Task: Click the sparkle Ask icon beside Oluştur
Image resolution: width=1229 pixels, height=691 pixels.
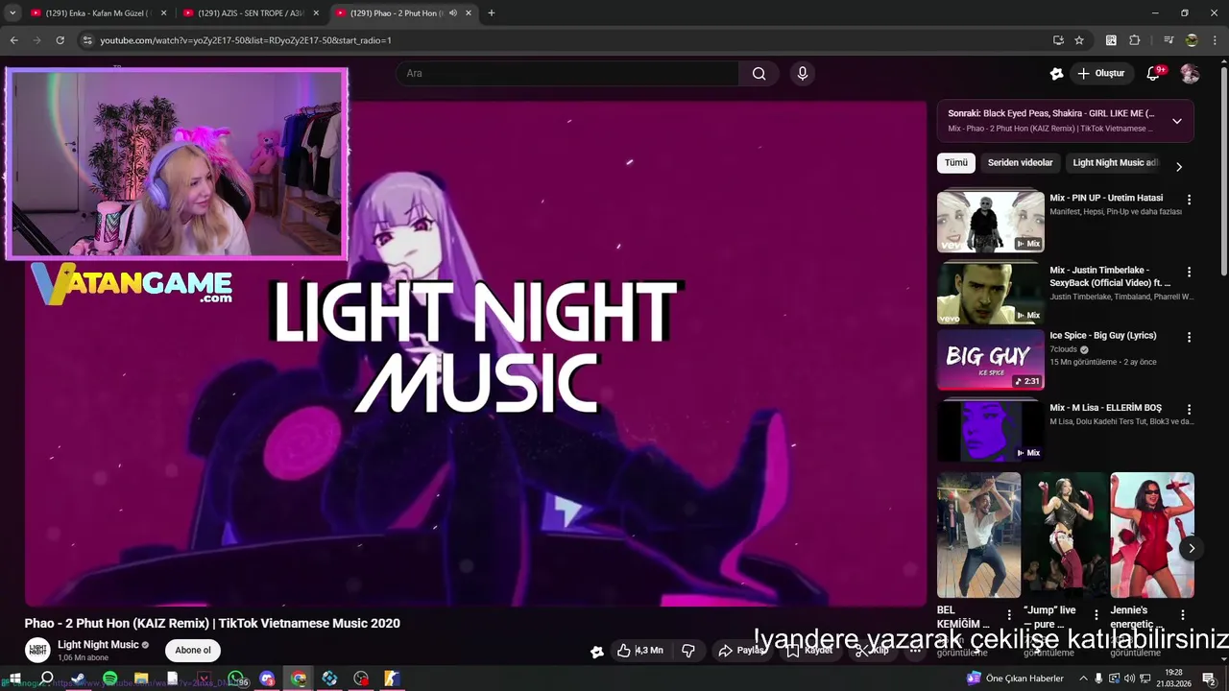Action: click(1056, 73)
